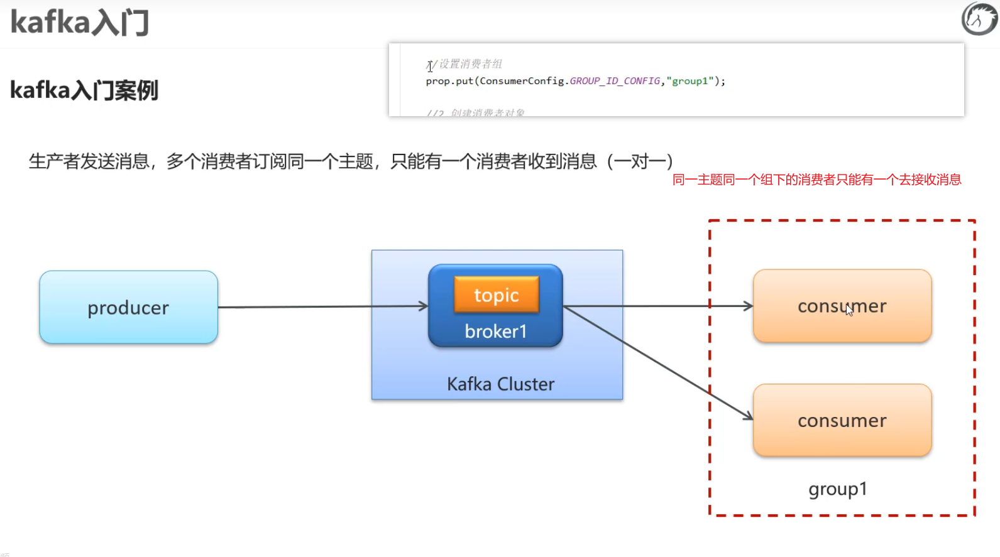Click the orange topic label
The height and width of the screenshot is (557, 1000).
497,295
